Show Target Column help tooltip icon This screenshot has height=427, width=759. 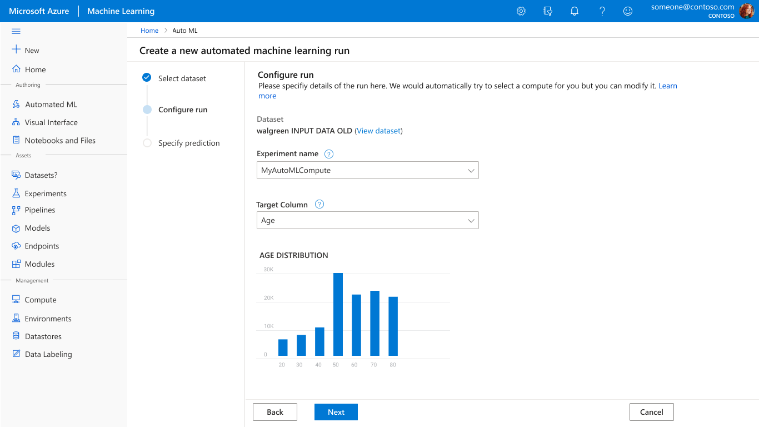coord(319,204)
